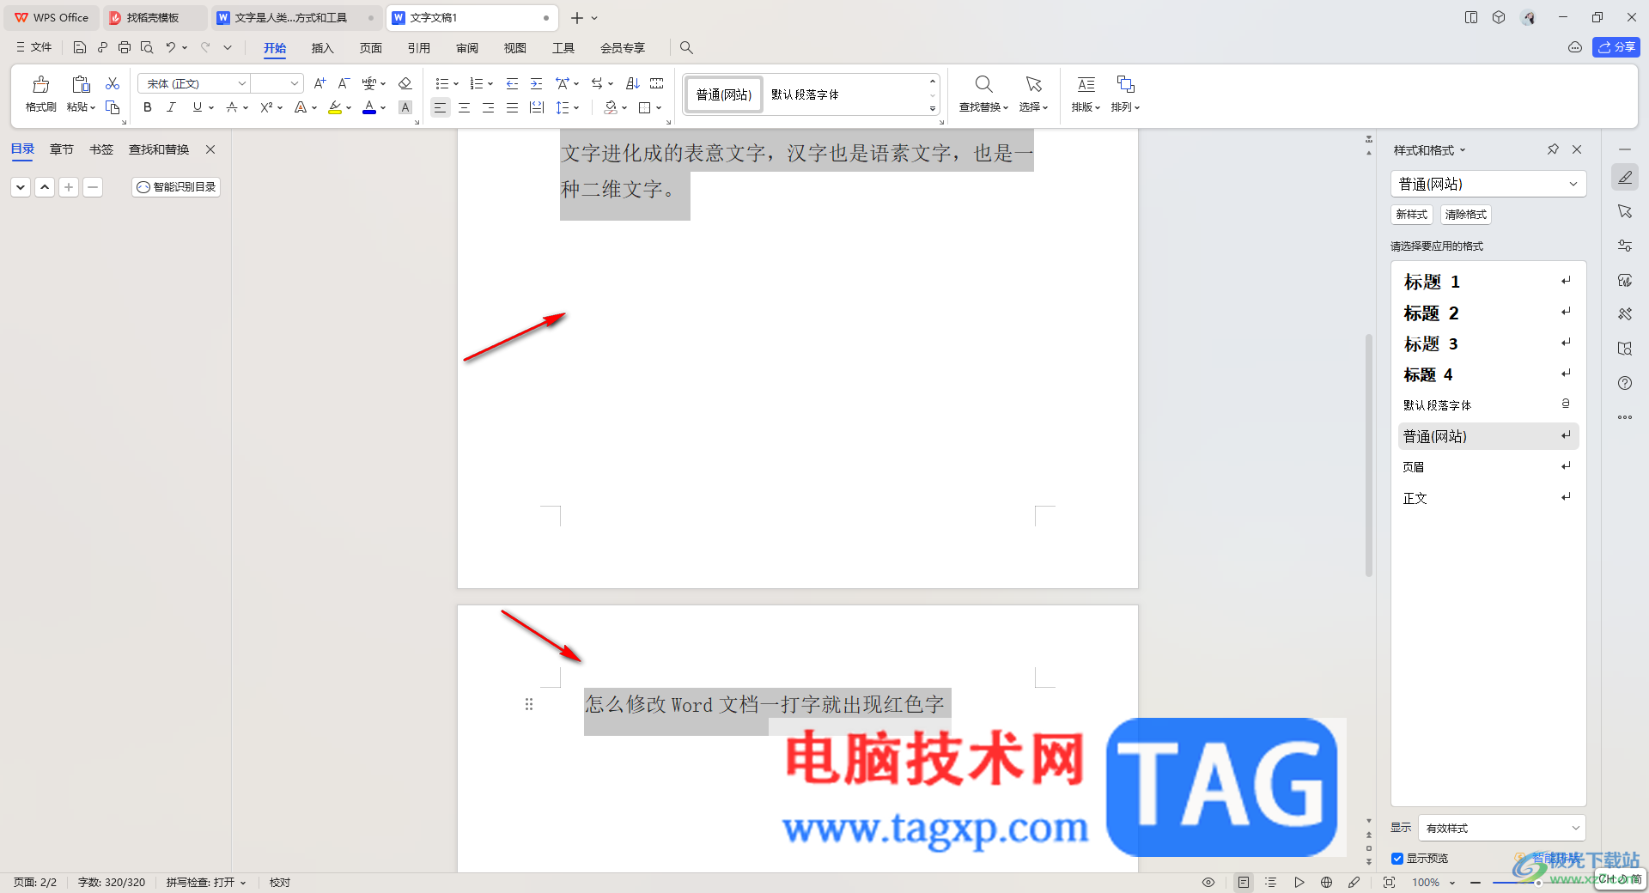Screen dimensions: 1649x893
Task: Center-align the paragraph
Action: click(464, 107)
